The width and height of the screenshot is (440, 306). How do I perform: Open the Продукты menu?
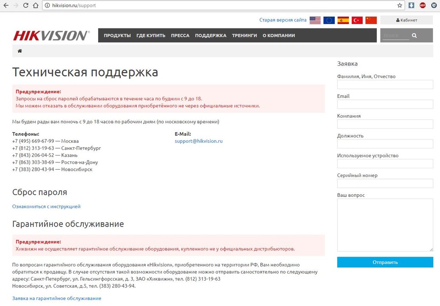click(117, 36)
